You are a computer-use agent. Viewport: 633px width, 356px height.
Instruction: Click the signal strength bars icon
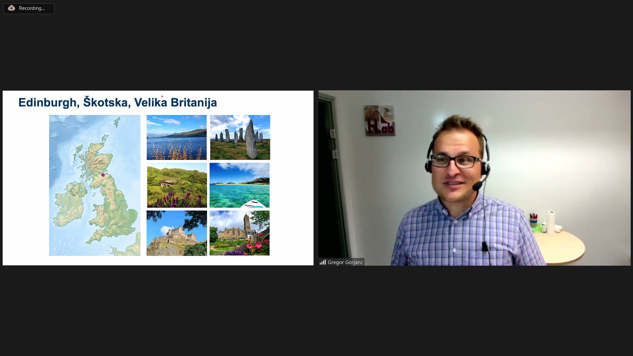coord(322,262)
